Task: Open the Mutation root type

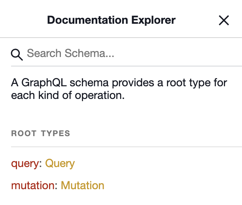Action: click(x=83, y=185)
